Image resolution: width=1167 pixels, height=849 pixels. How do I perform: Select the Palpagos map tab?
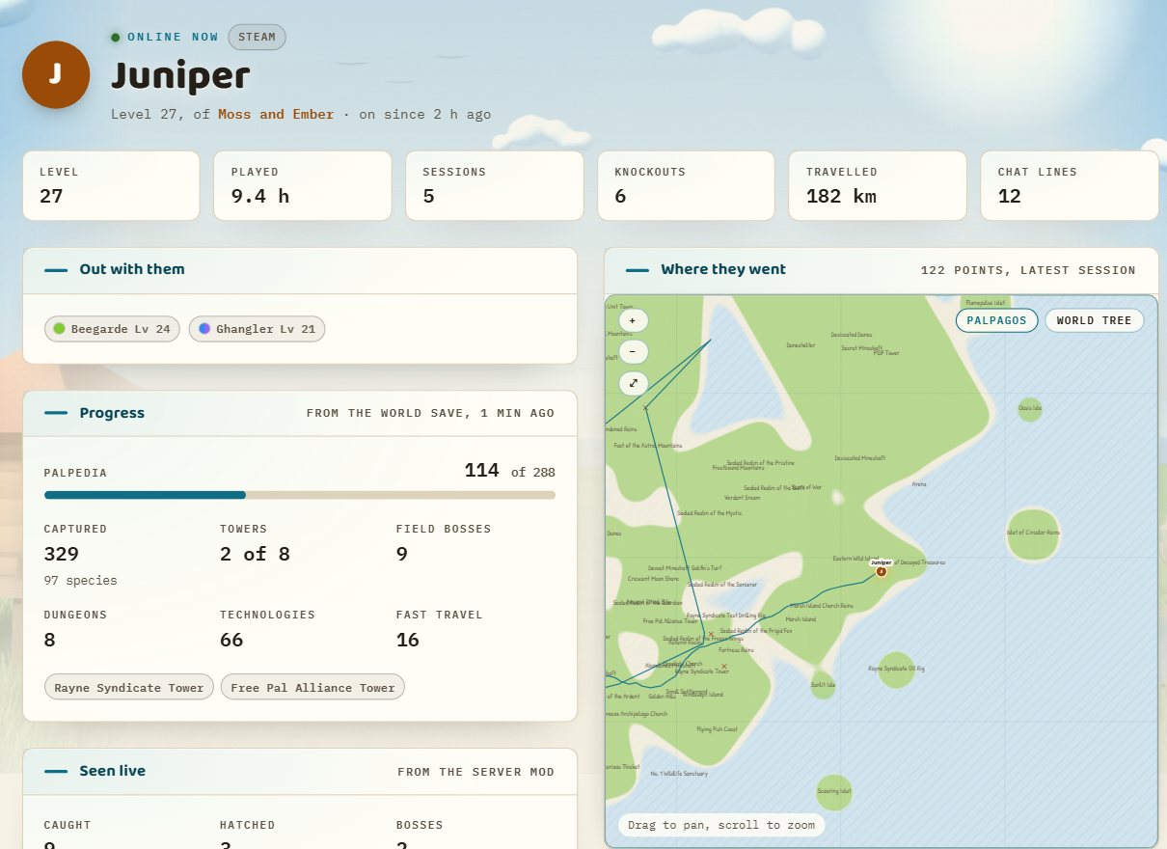point(997,320)
